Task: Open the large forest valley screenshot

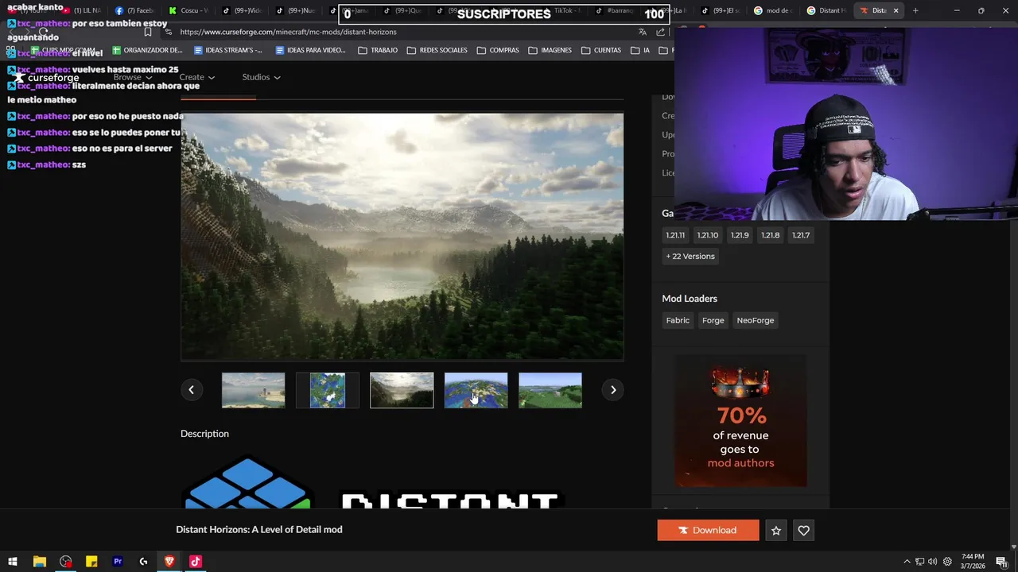Action: 402,237
